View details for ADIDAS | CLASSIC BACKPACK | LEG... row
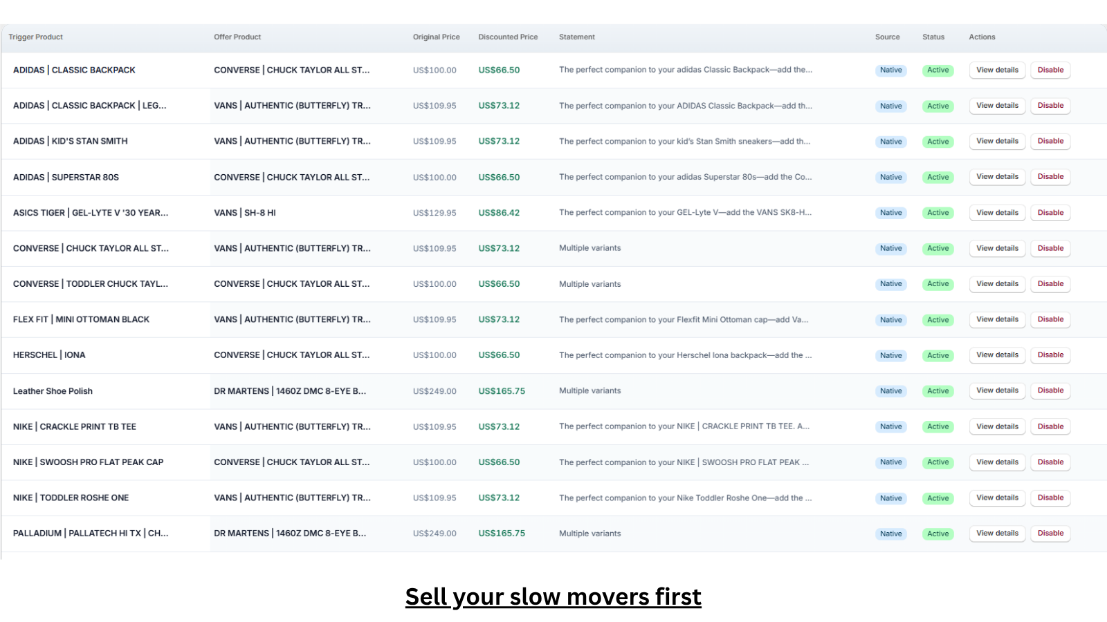 click(x=997, y=106)
